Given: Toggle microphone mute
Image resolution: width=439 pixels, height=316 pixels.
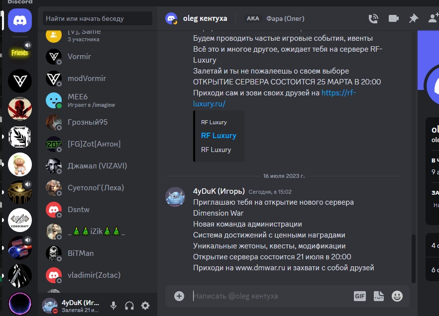Looking at the screenshot, I should (113, 306).
